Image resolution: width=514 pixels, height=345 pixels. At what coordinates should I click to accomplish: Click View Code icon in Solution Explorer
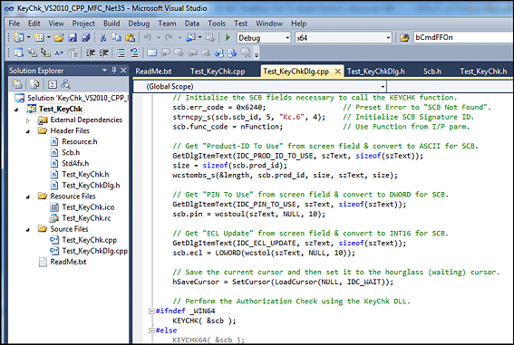pos(53,84)
